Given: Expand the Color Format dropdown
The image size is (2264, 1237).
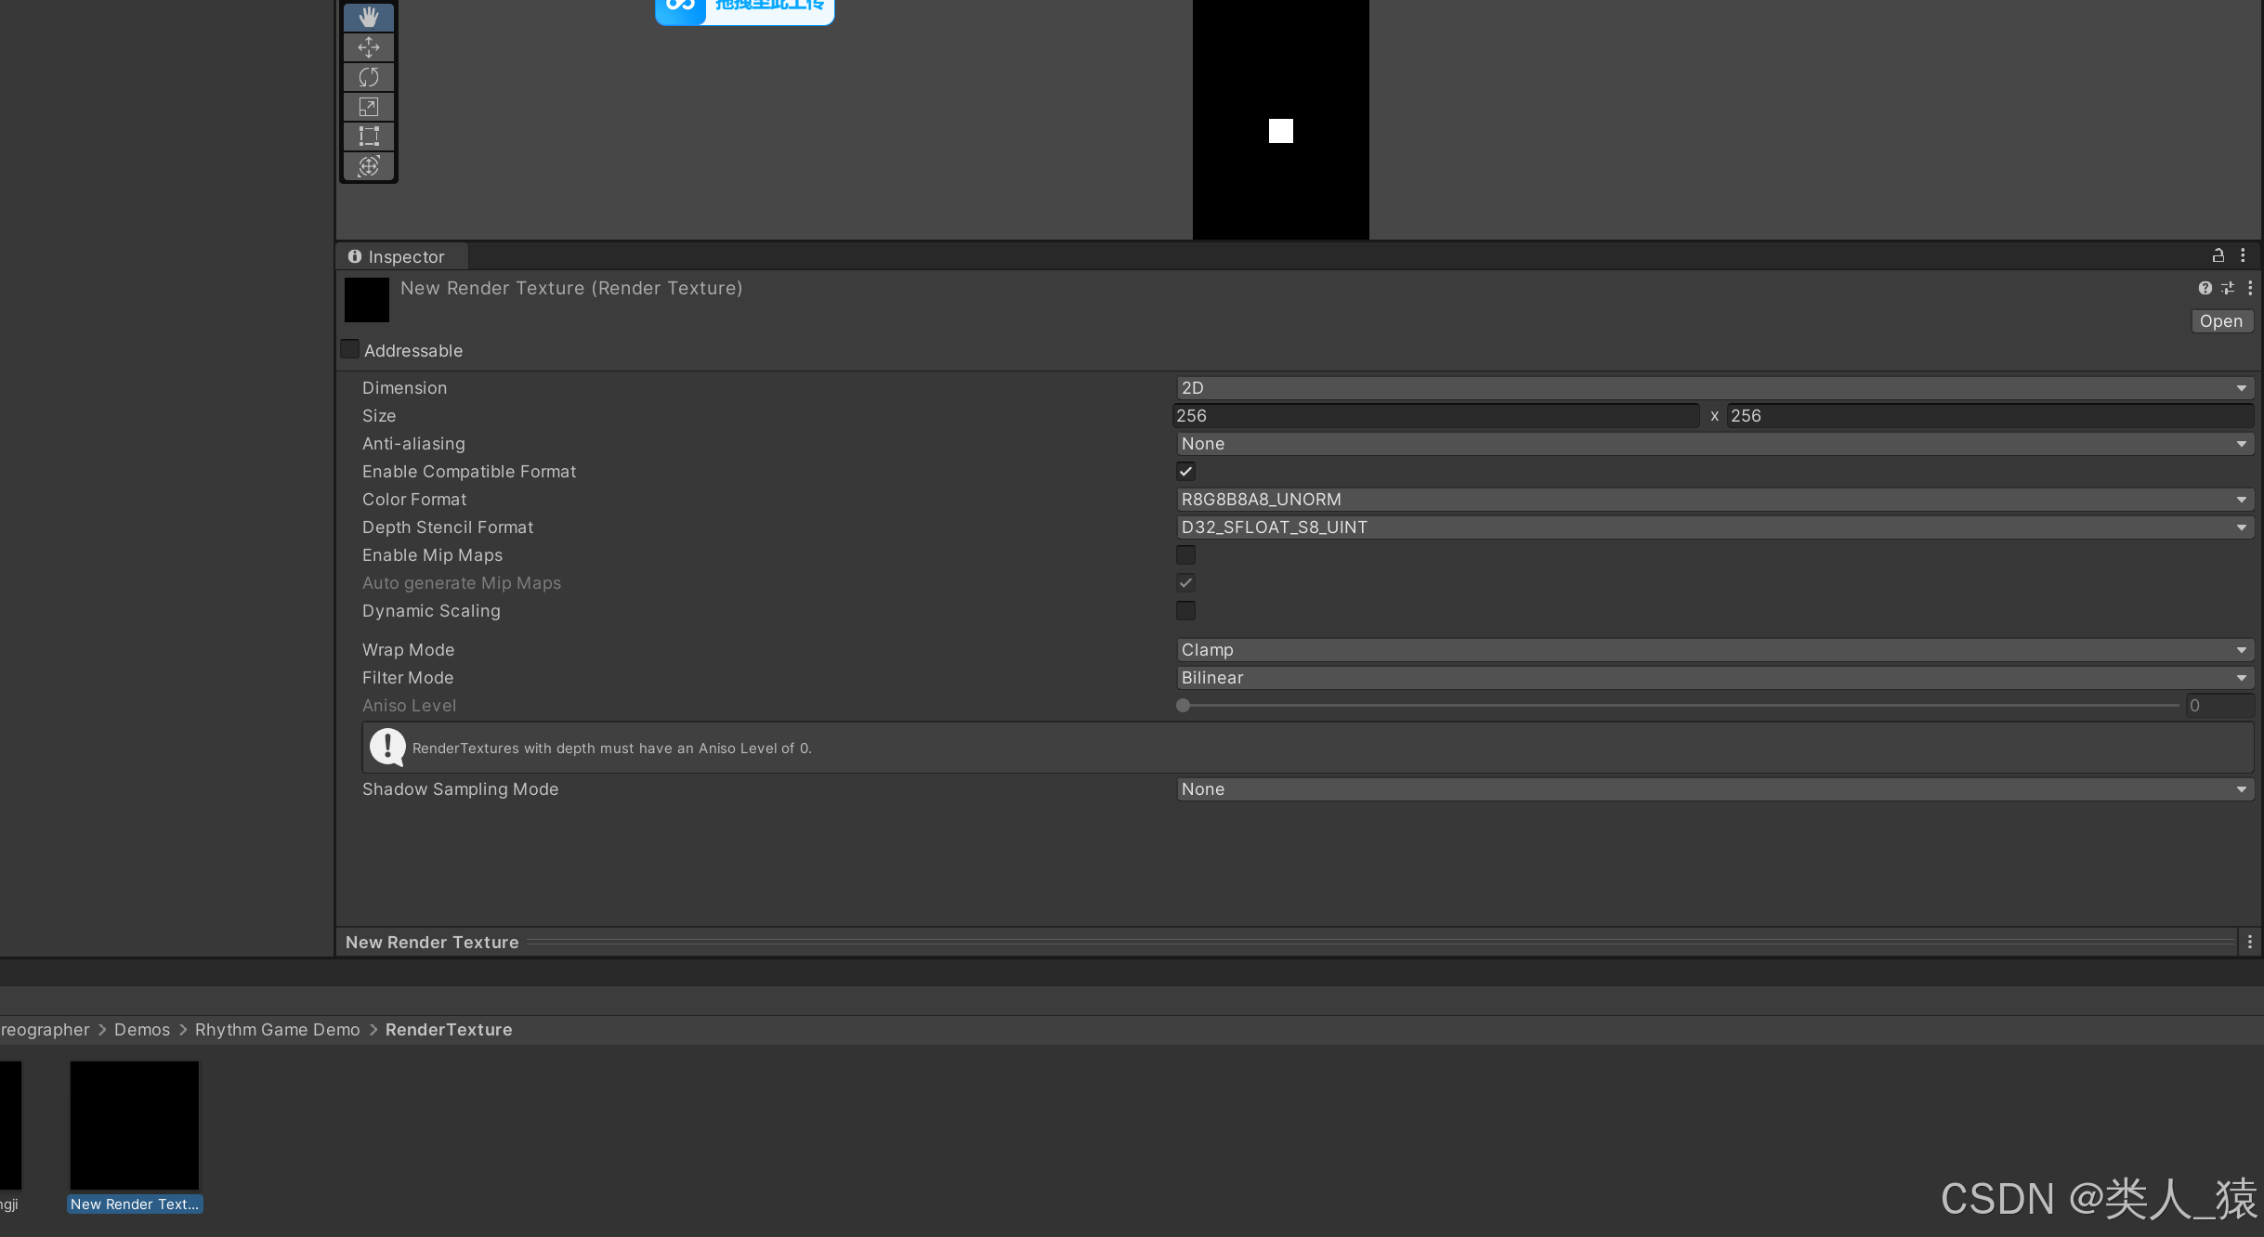Looking at the screenshot, I should click(x=1714, y=500).
